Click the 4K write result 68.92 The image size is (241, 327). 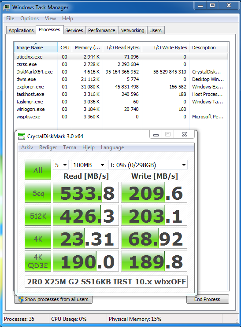(x=154, y=238)
